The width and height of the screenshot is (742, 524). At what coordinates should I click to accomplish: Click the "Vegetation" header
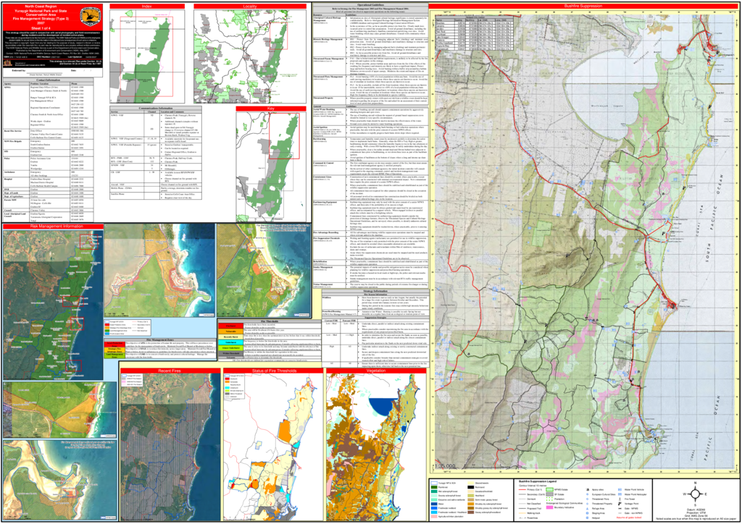coord(376,371)
